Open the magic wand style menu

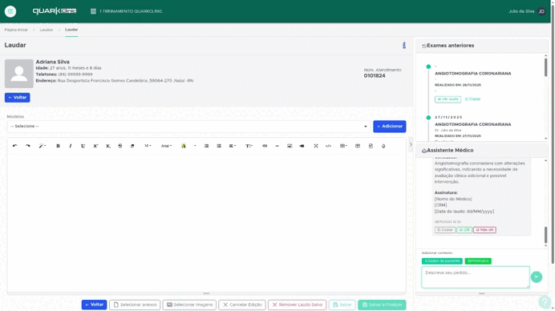click(43, 146)
